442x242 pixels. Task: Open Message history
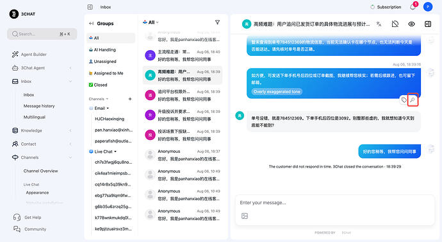(x=39, y=106)
